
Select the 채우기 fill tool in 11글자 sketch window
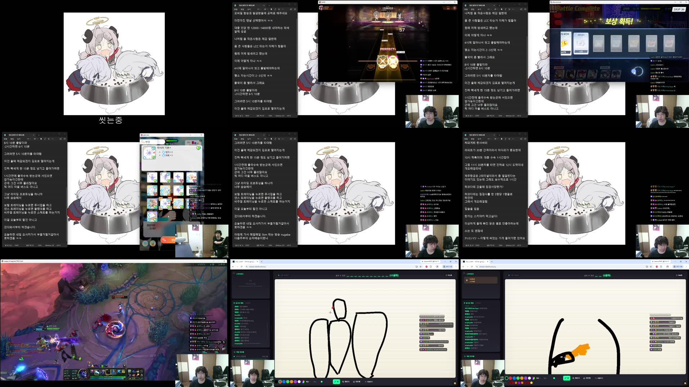[346, 382]
